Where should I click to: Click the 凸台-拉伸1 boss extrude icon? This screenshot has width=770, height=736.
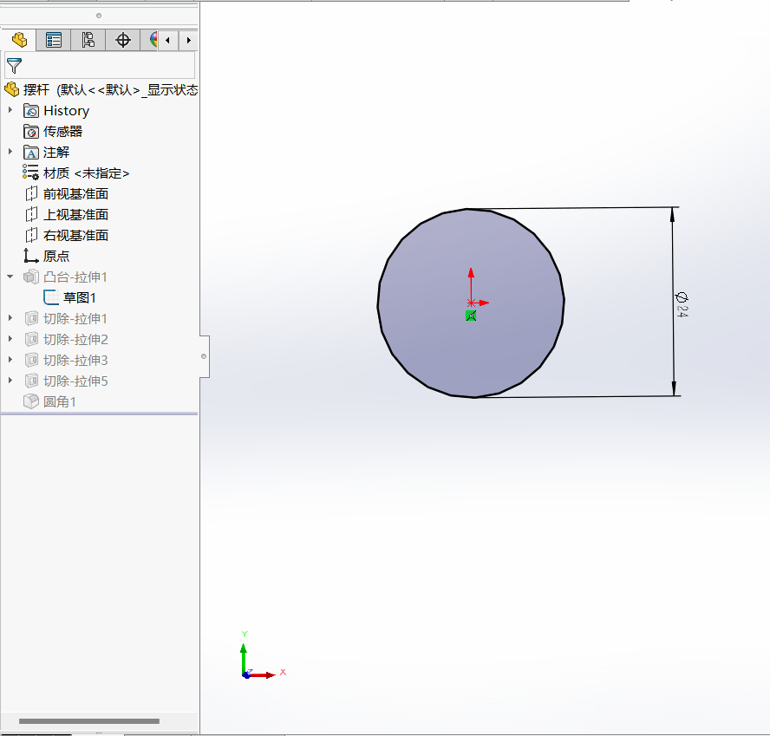pyautogui.click(x=31, y=277)
